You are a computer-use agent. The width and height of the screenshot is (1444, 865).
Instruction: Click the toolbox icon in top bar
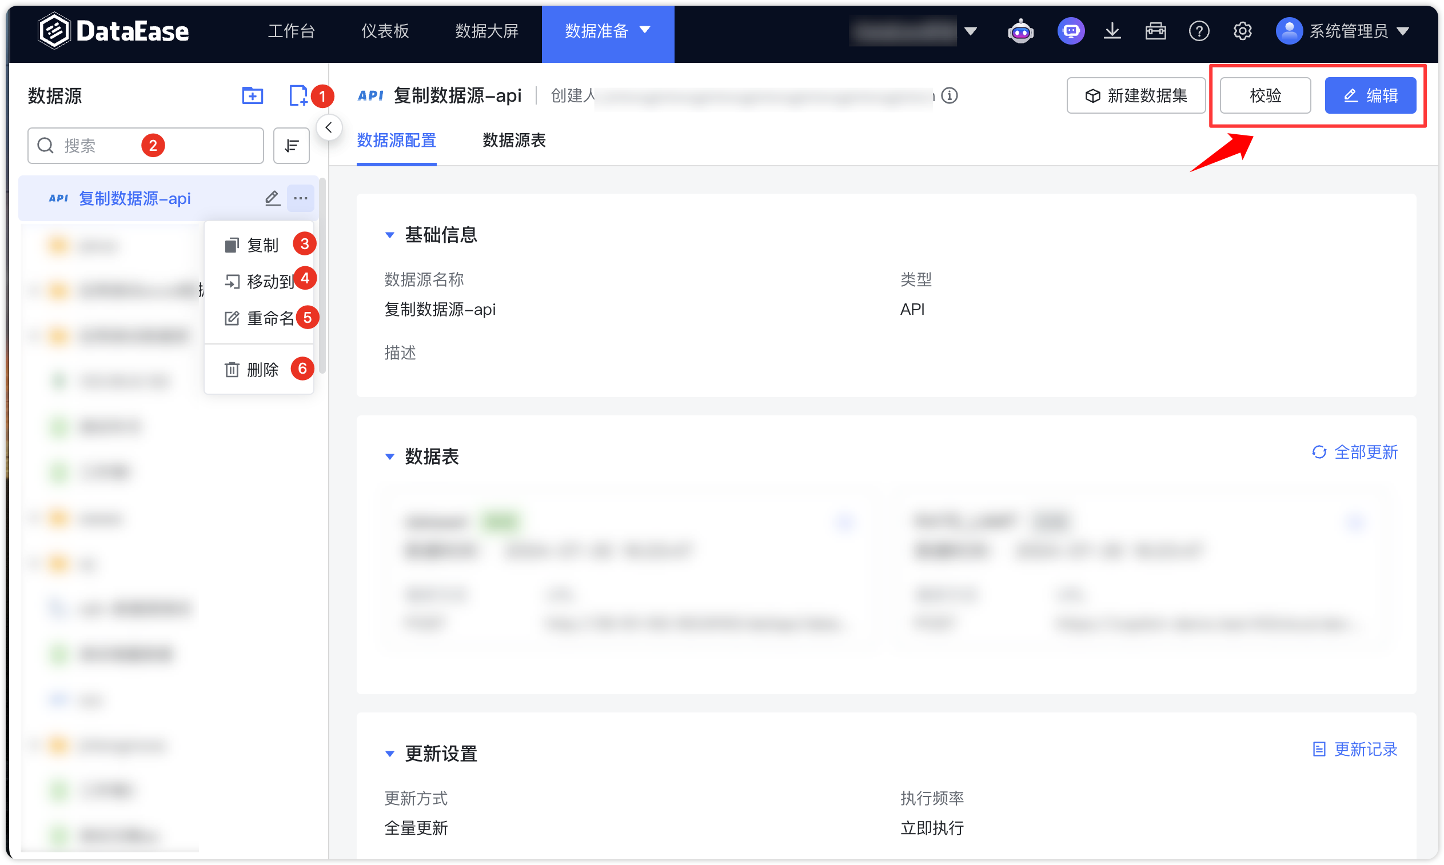[1156, 31]
